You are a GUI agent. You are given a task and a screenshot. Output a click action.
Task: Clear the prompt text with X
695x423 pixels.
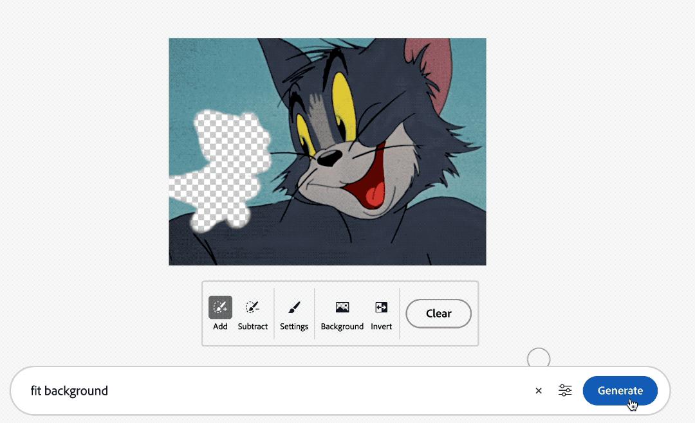coord(539,391)
